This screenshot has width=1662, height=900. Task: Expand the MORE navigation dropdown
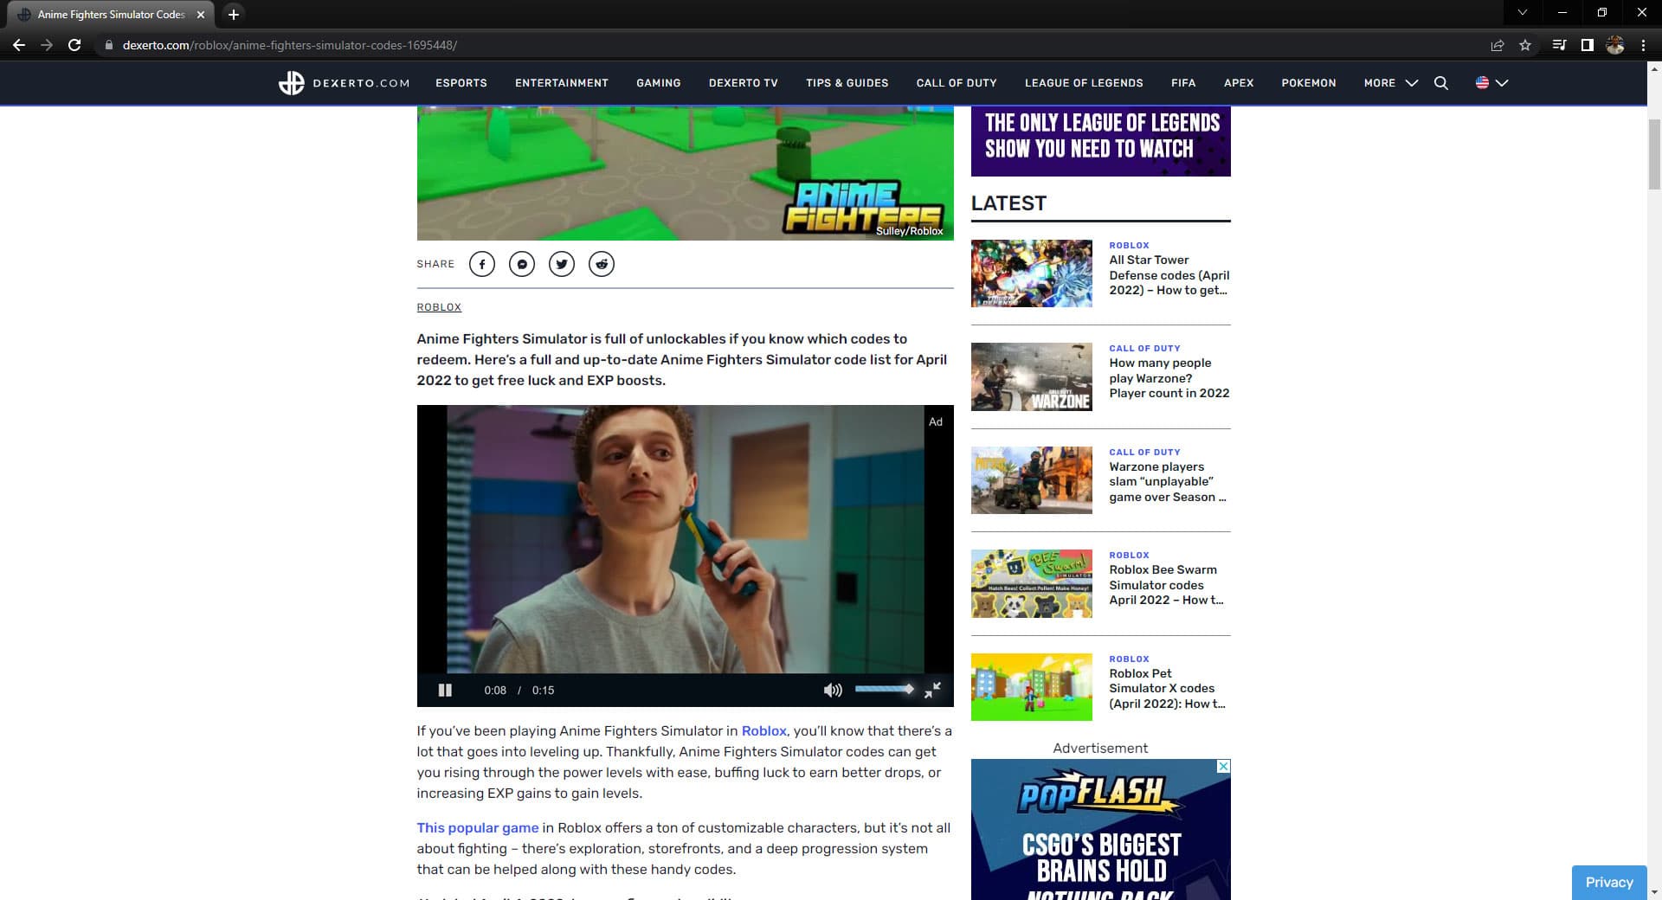[x=1388, y=83]
